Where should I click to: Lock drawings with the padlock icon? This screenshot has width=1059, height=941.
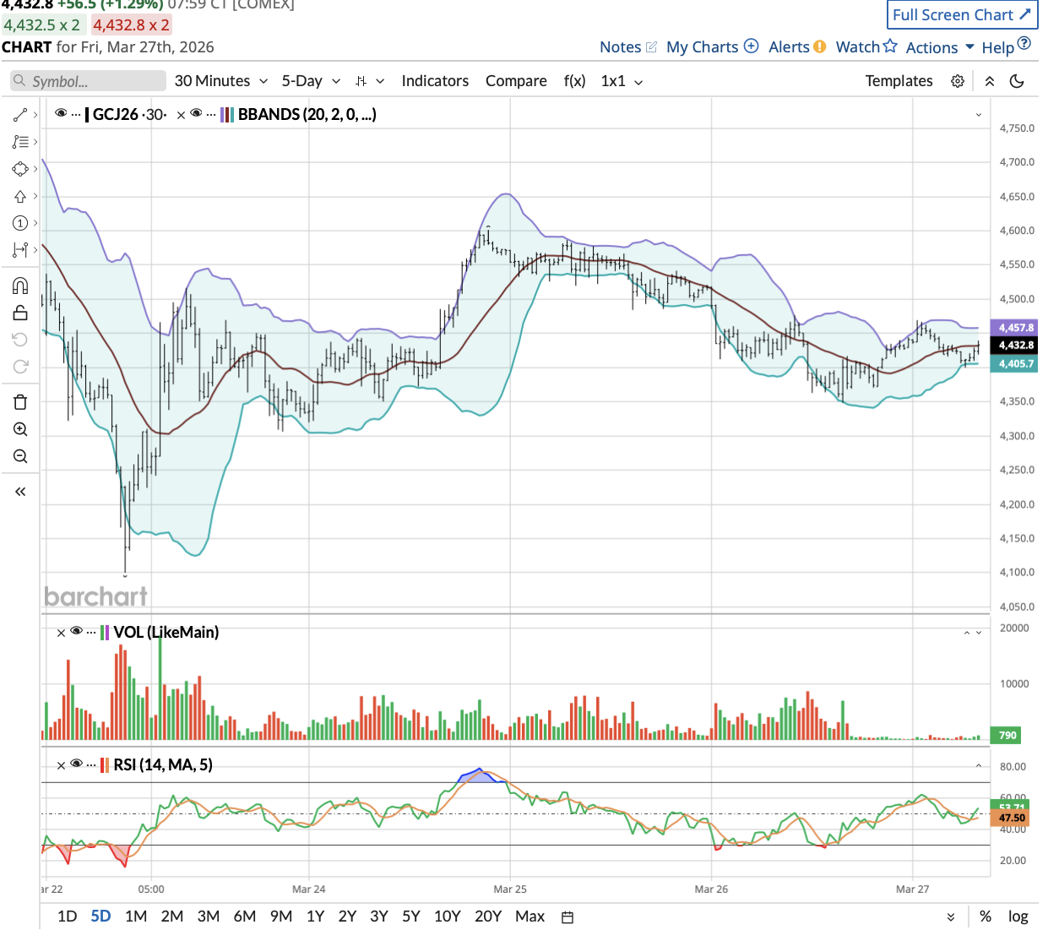20,313
